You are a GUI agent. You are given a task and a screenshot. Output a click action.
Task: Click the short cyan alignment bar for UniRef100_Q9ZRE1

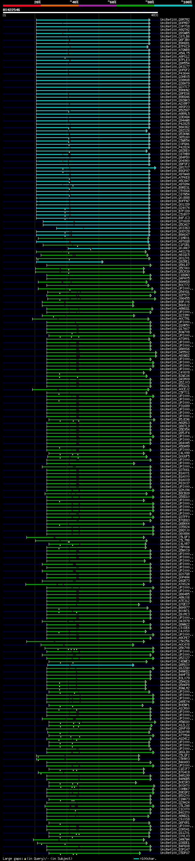click(70, 262)
